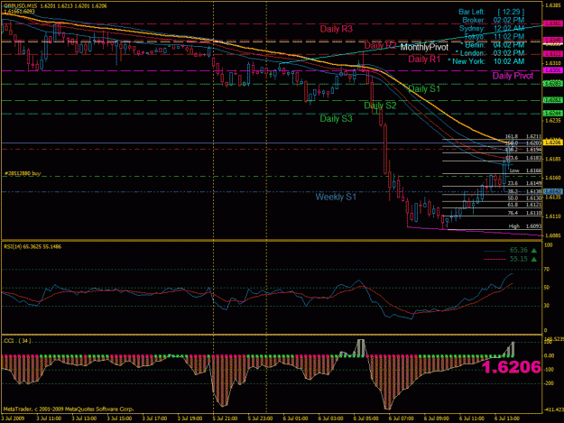Click the 'Bar Left:' label

[472, 12]
